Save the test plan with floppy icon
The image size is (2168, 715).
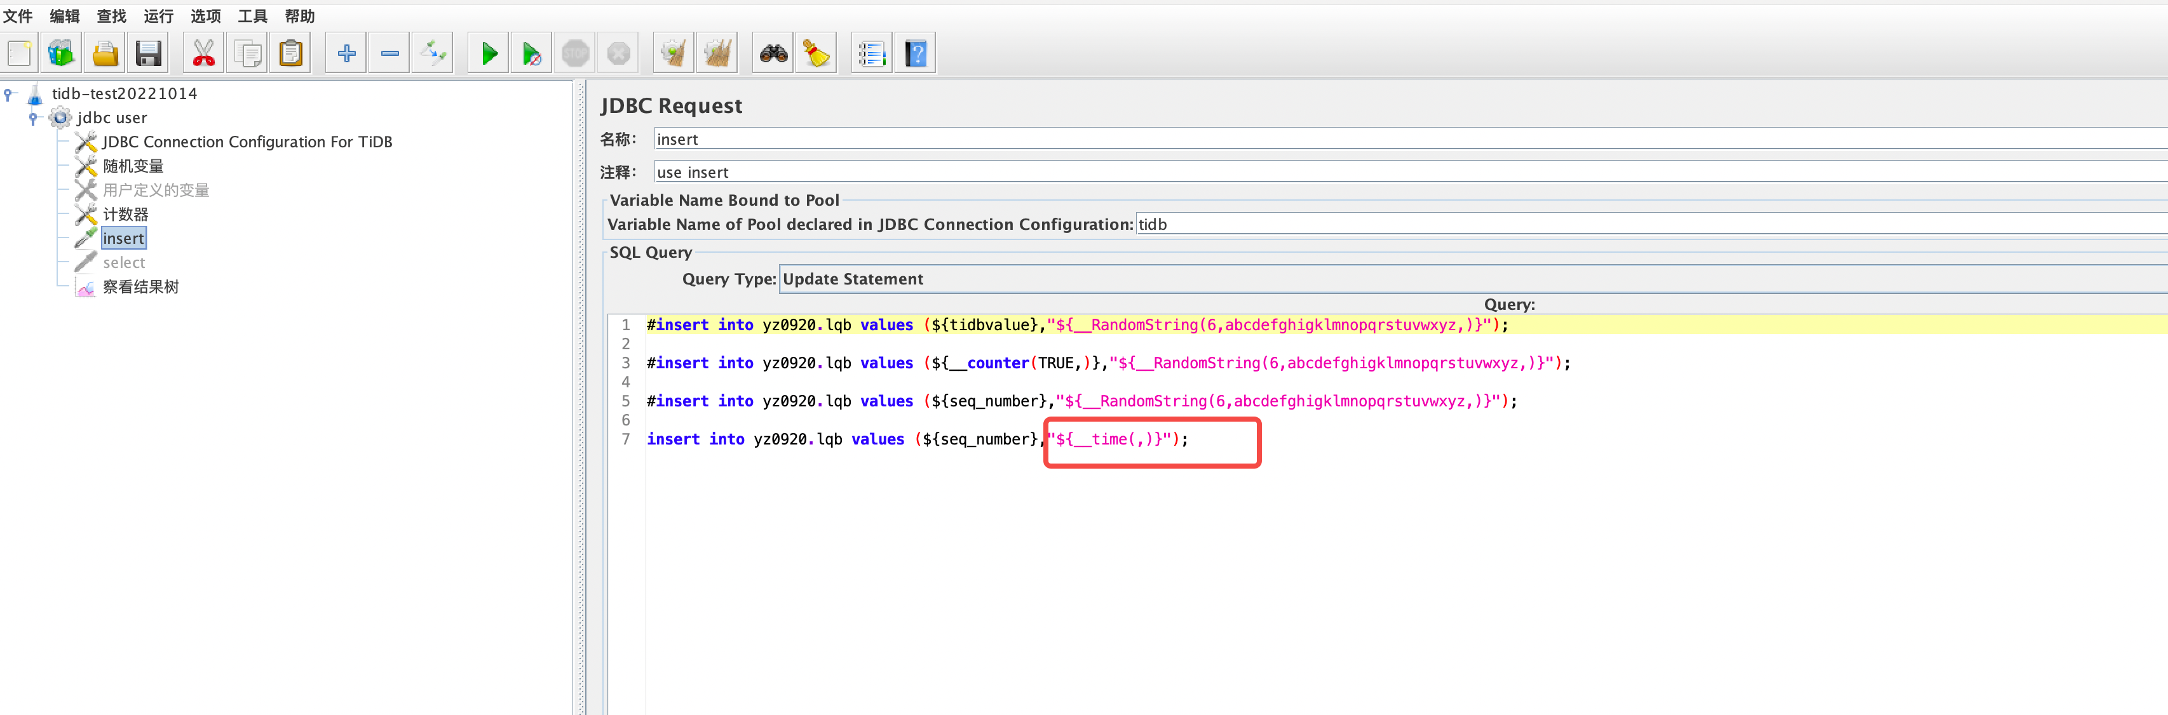point(148,54)
